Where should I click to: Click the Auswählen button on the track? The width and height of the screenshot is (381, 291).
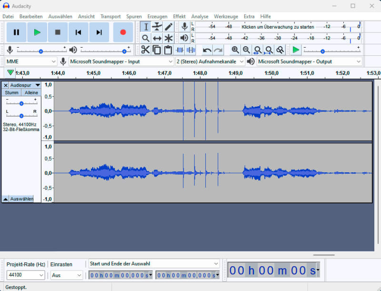click(21, 199)
